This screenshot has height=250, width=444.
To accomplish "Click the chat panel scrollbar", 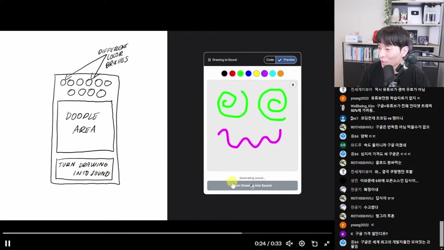I will tap(442, 235).
